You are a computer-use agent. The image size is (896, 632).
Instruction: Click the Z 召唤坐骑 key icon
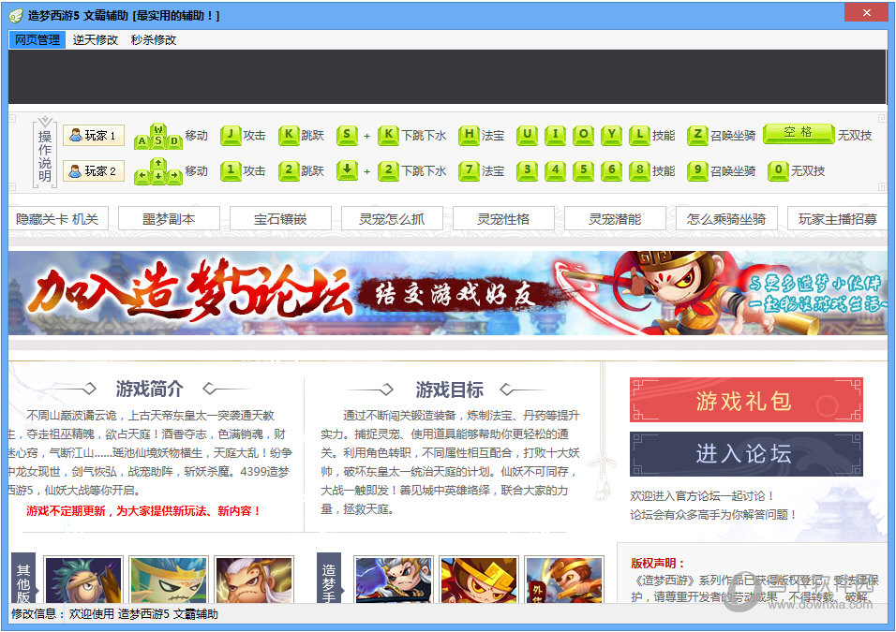(x=697, y=136)
